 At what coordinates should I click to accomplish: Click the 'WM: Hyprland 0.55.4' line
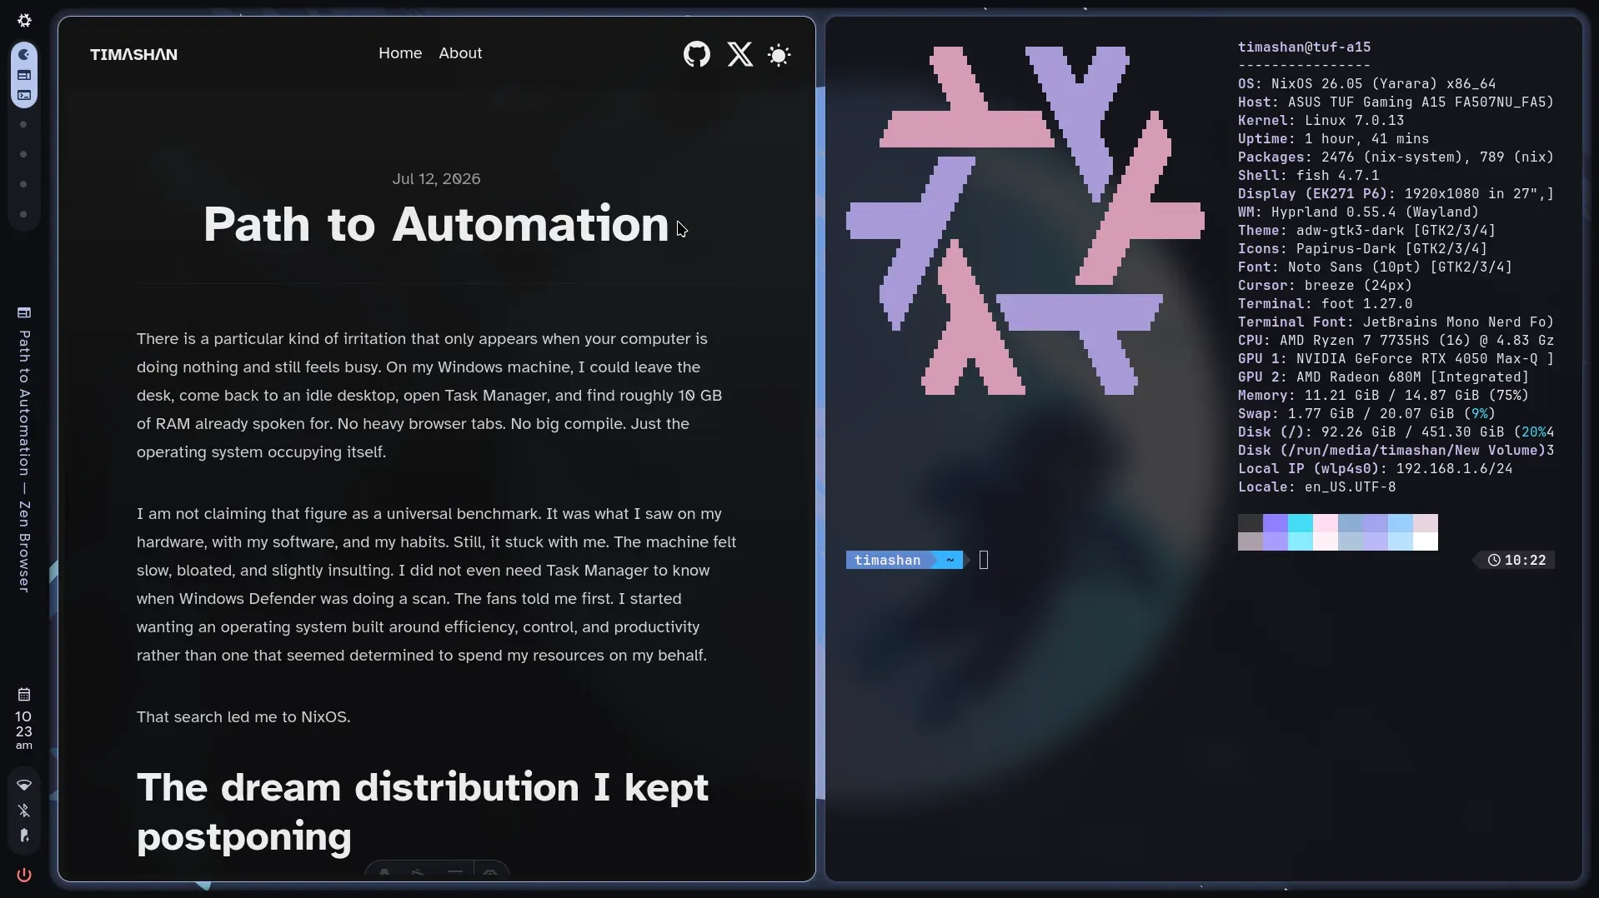click(x=1358, y=212)
